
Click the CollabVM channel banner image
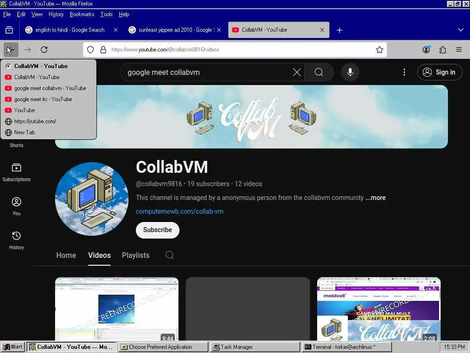(x=252, y=117)
